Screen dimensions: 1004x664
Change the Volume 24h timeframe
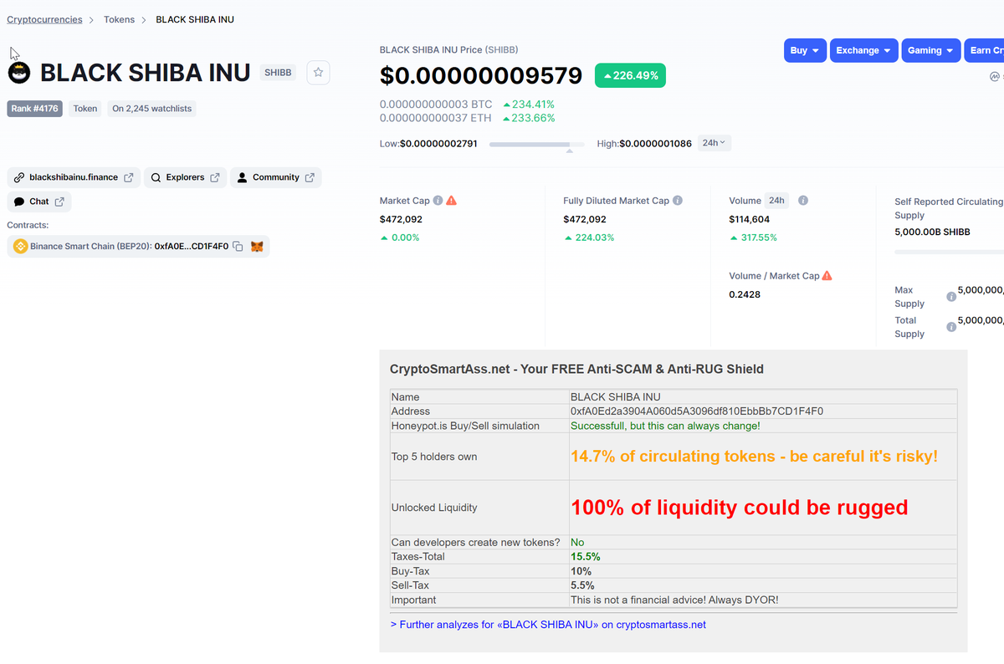[x=777, y=201]
